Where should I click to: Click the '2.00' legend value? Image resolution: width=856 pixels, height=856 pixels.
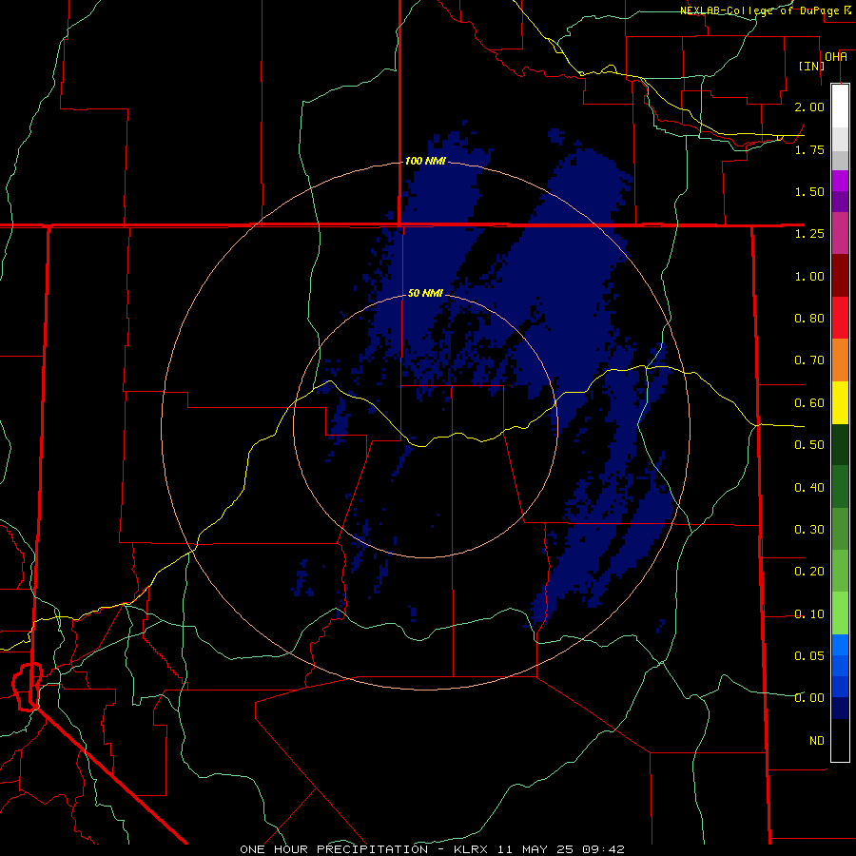tap(809, 107)
